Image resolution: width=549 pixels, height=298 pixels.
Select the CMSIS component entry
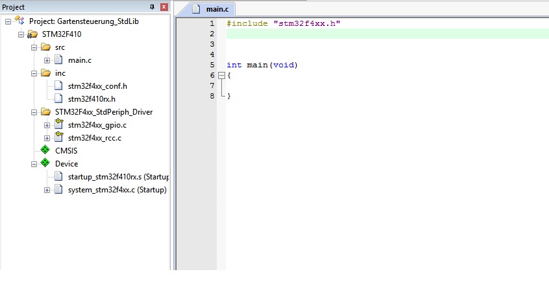pos(66,151)
